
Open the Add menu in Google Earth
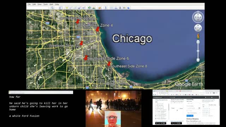pos(51,4)
